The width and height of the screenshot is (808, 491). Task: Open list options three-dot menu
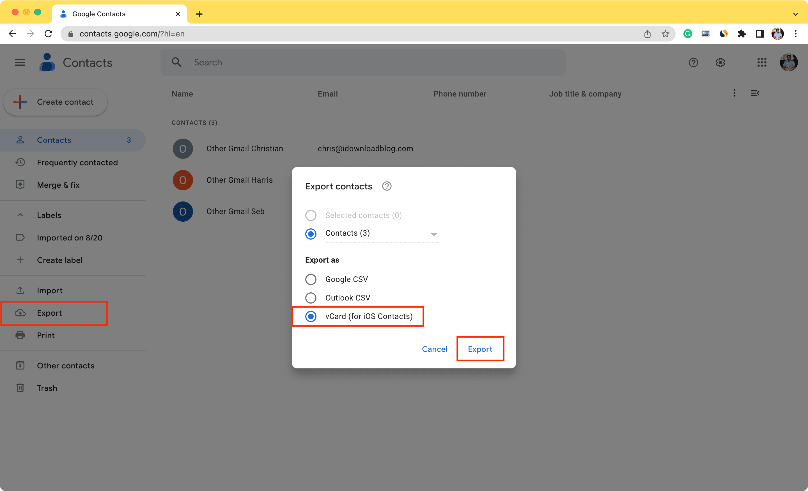[x=734, y=93]
